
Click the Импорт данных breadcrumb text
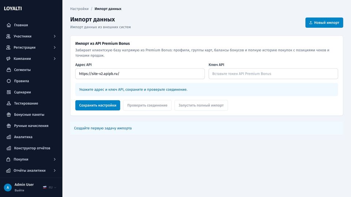108,9
